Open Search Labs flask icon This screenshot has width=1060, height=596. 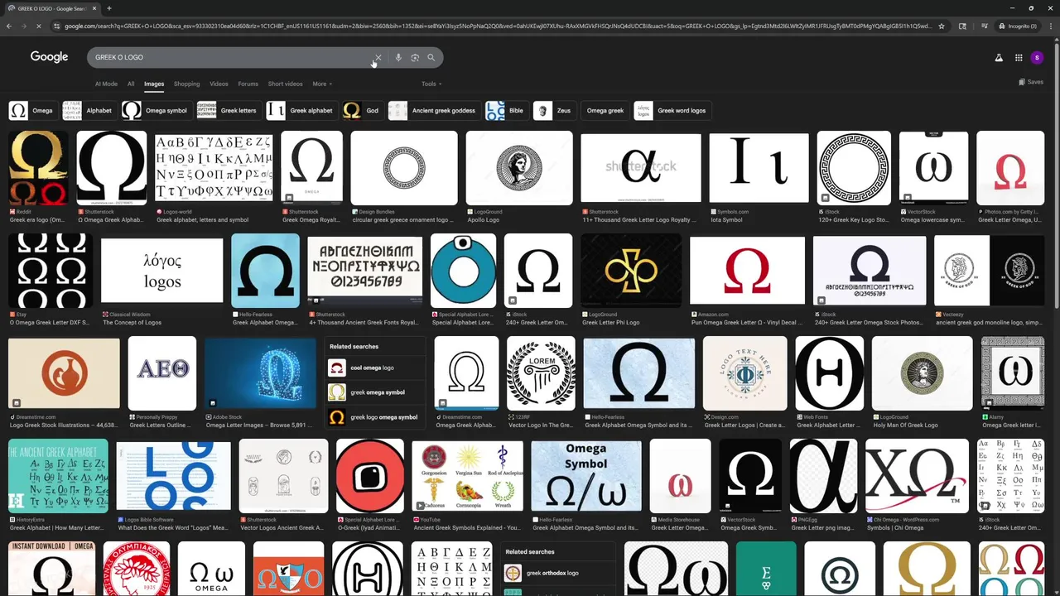pyautogui.click(x=999, y=58)
